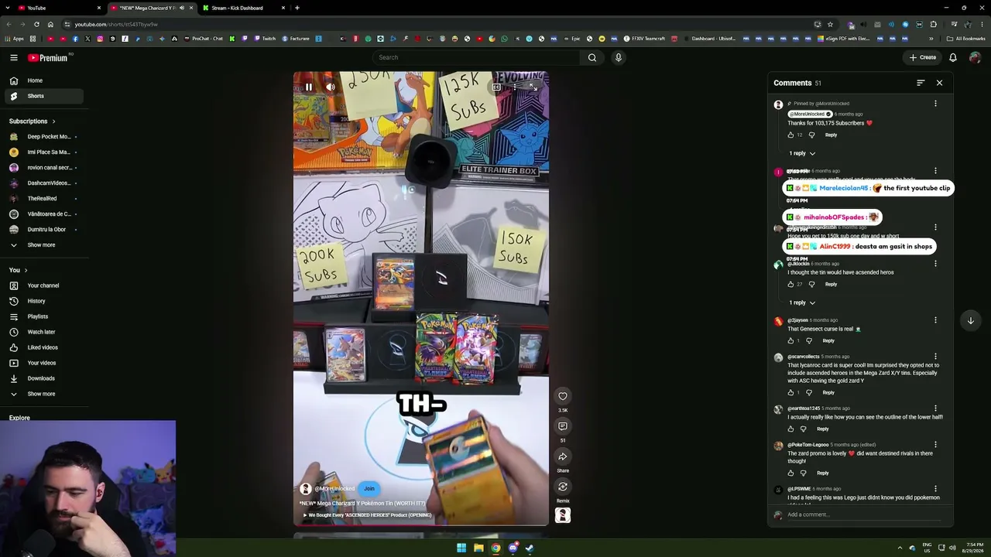Start voice search with the microphone
Screen dimensions: 991x557
619,57
